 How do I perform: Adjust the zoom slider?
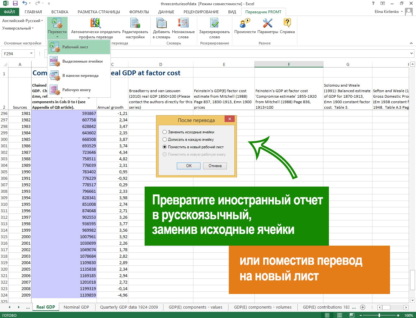tap(380, 315)
